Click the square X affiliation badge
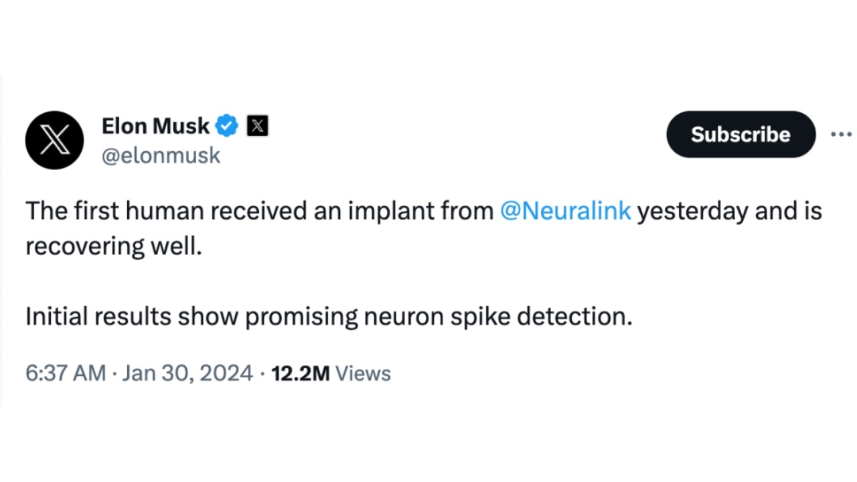 258,125
